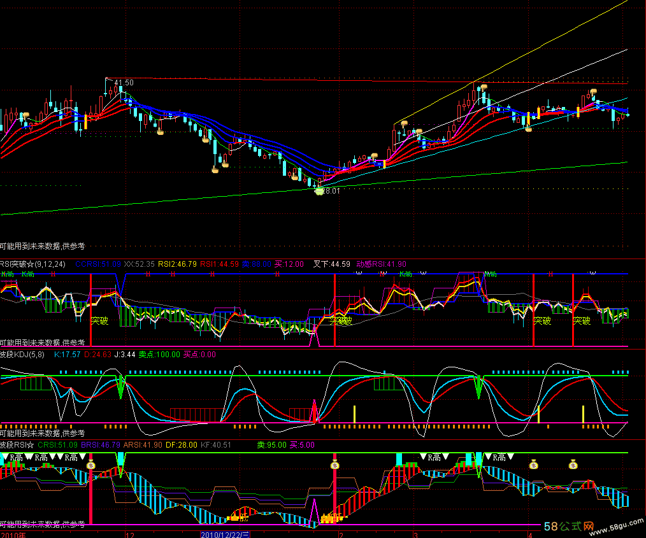Click the 卖点:100.00 value
646x538 pixels.
tap(159, 355)
